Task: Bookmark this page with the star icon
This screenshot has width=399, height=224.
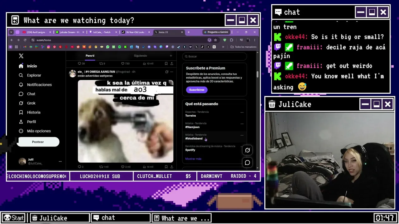Action: (x=215, y=40)
